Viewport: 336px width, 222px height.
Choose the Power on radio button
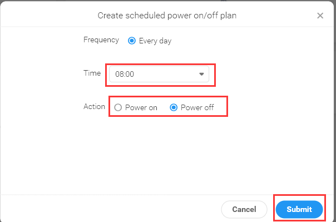(118, 107)
